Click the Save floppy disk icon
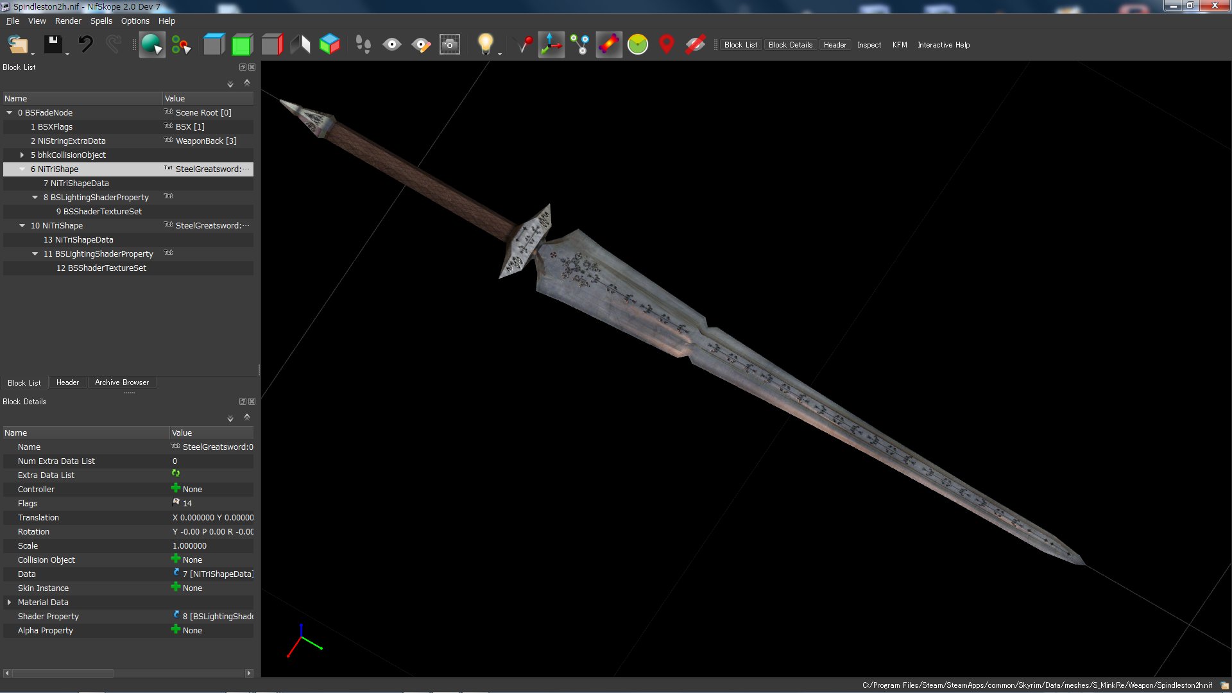The width and height of the screenshot is (1232, 693). 53,44
